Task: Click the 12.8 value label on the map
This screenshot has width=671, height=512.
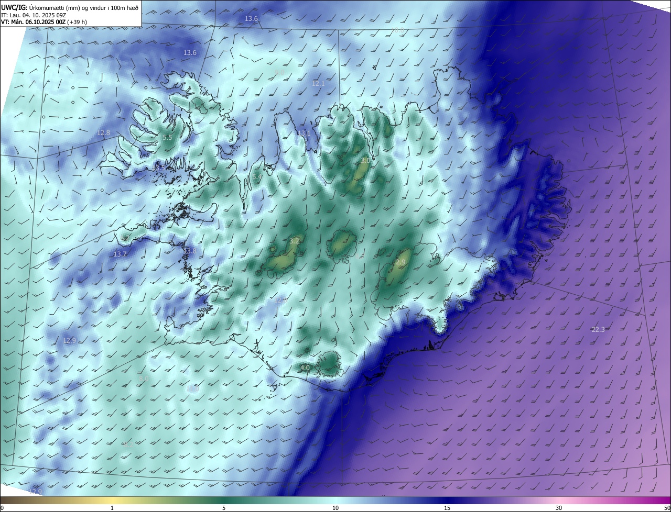Action: point(104,132)
